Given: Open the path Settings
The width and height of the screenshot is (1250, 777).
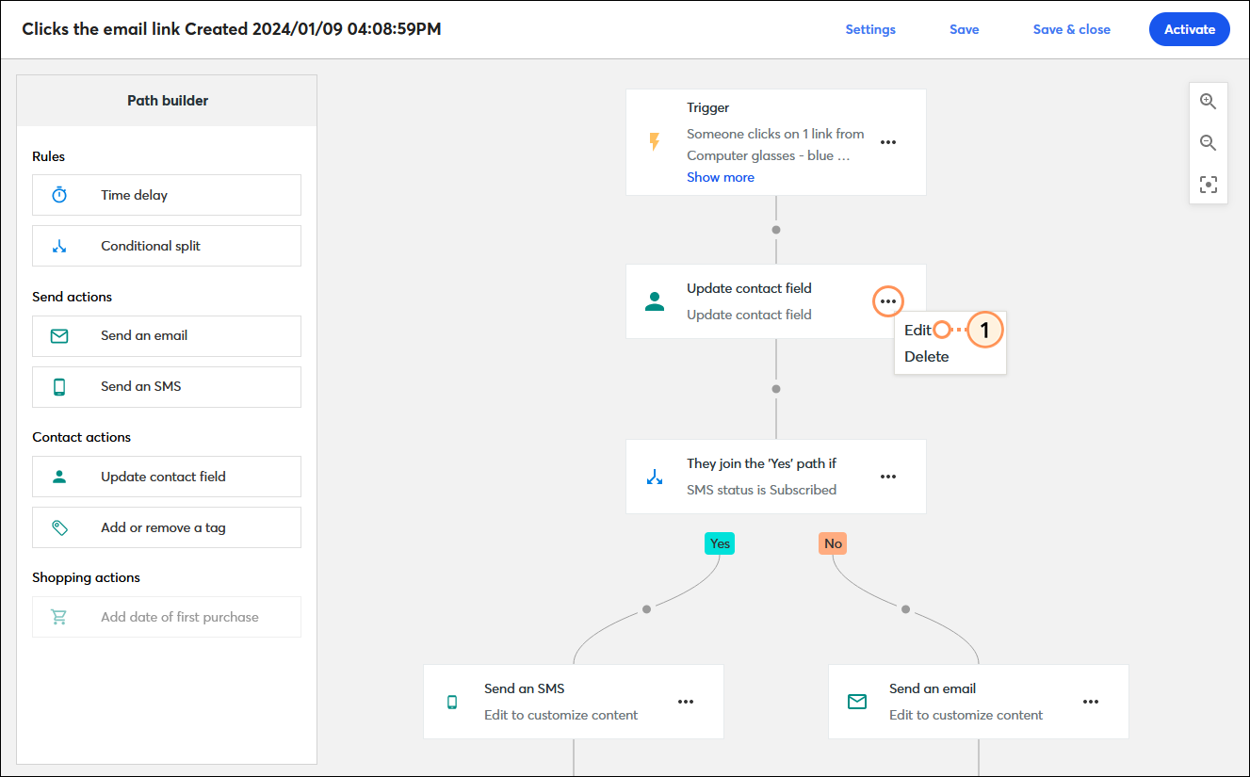Looking at the screenshot, I should click(870, 29).
